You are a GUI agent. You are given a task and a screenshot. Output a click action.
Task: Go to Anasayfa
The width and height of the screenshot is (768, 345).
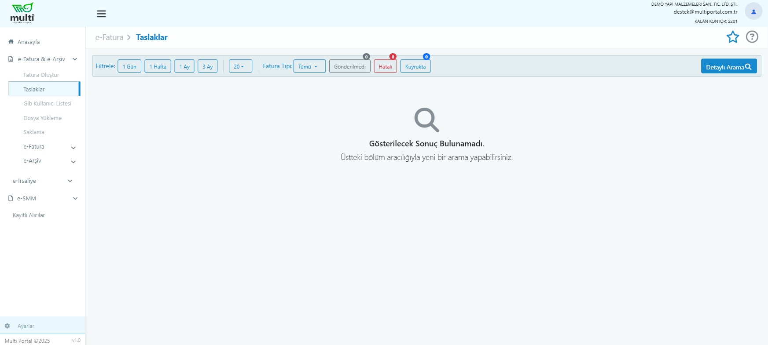29,42
